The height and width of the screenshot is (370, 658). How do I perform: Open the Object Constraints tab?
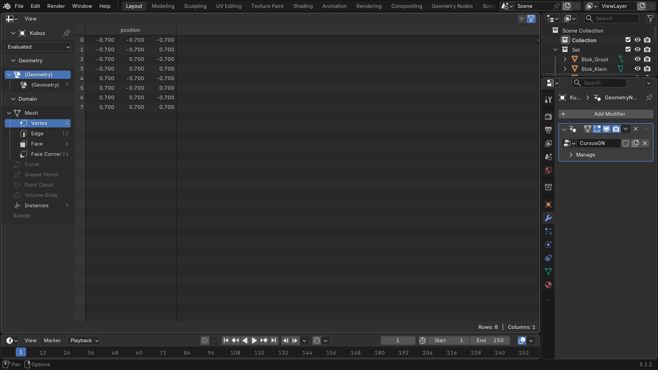548,258
